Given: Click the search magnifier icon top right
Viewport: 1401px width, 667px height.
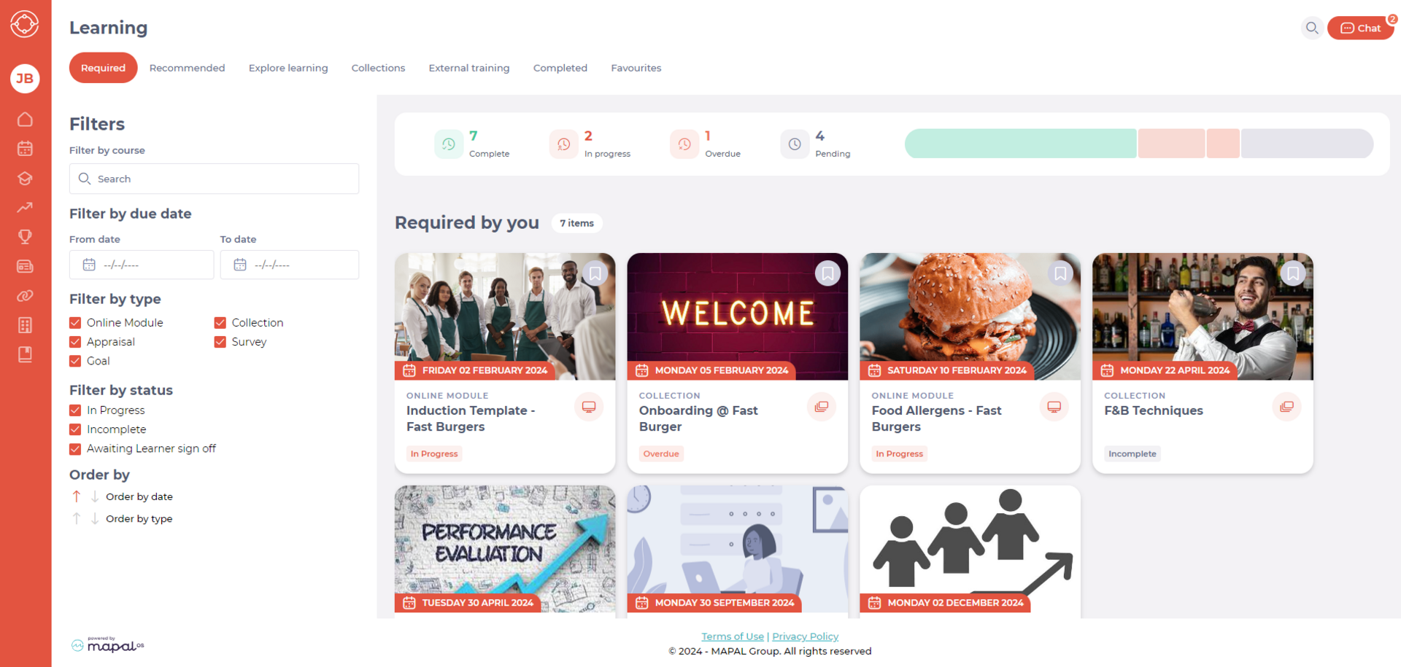Looking at the screenshot, I should [x=1312, y=28].
